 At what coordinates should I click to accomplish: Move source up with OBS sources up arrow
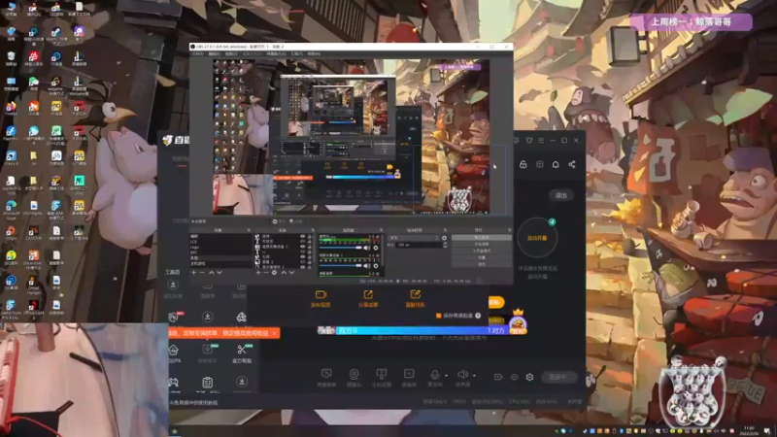(x=284, y=273)
